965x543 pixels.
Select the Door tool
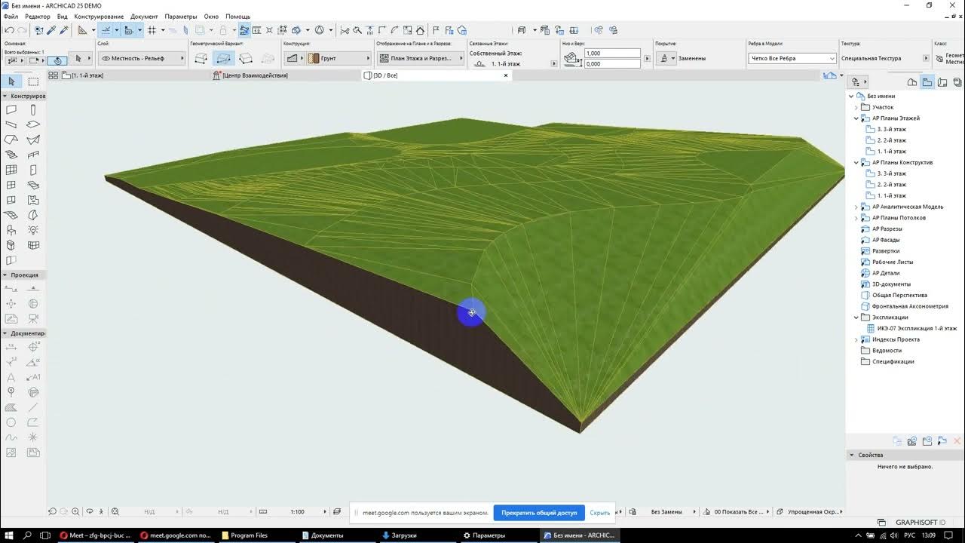(x=33, y=170)
